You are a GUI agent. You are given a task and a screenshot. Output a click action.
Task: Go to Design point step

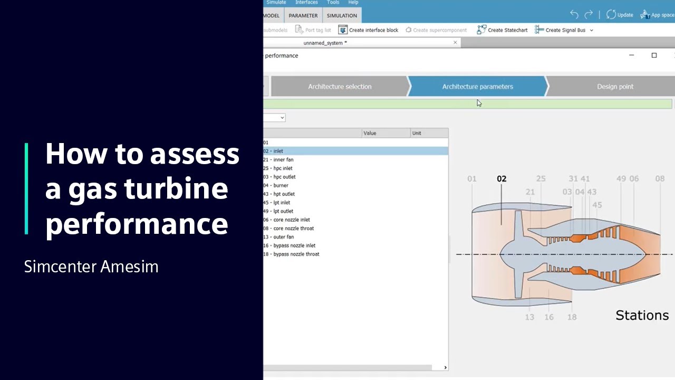(x=615, y=87)
